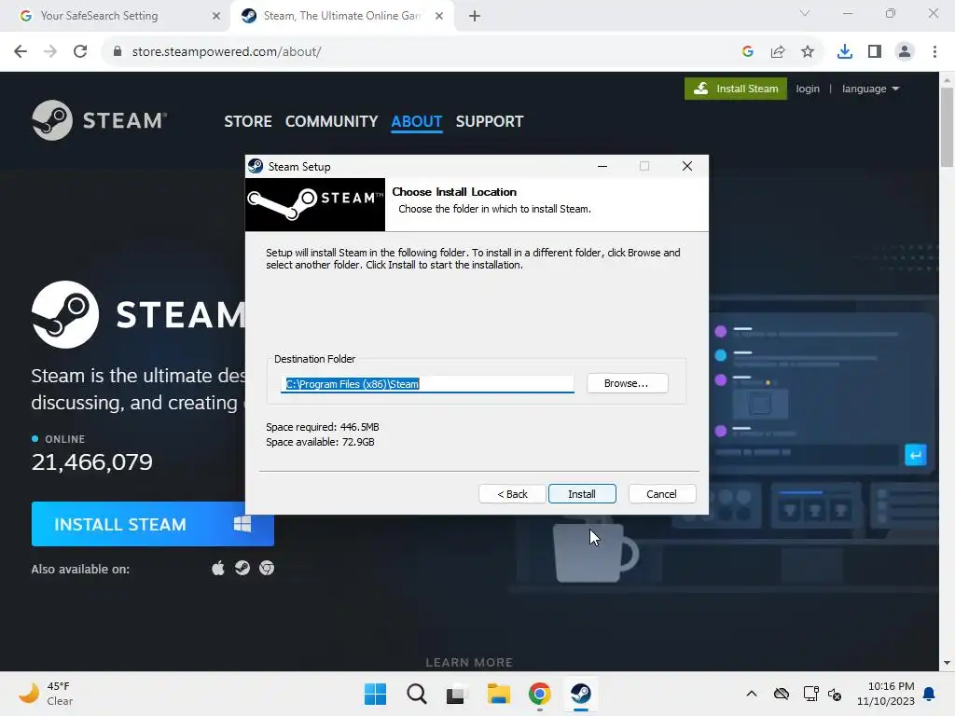Open the notifications bell icon
The image size is (955, 716).
click(x=930, y=694)
